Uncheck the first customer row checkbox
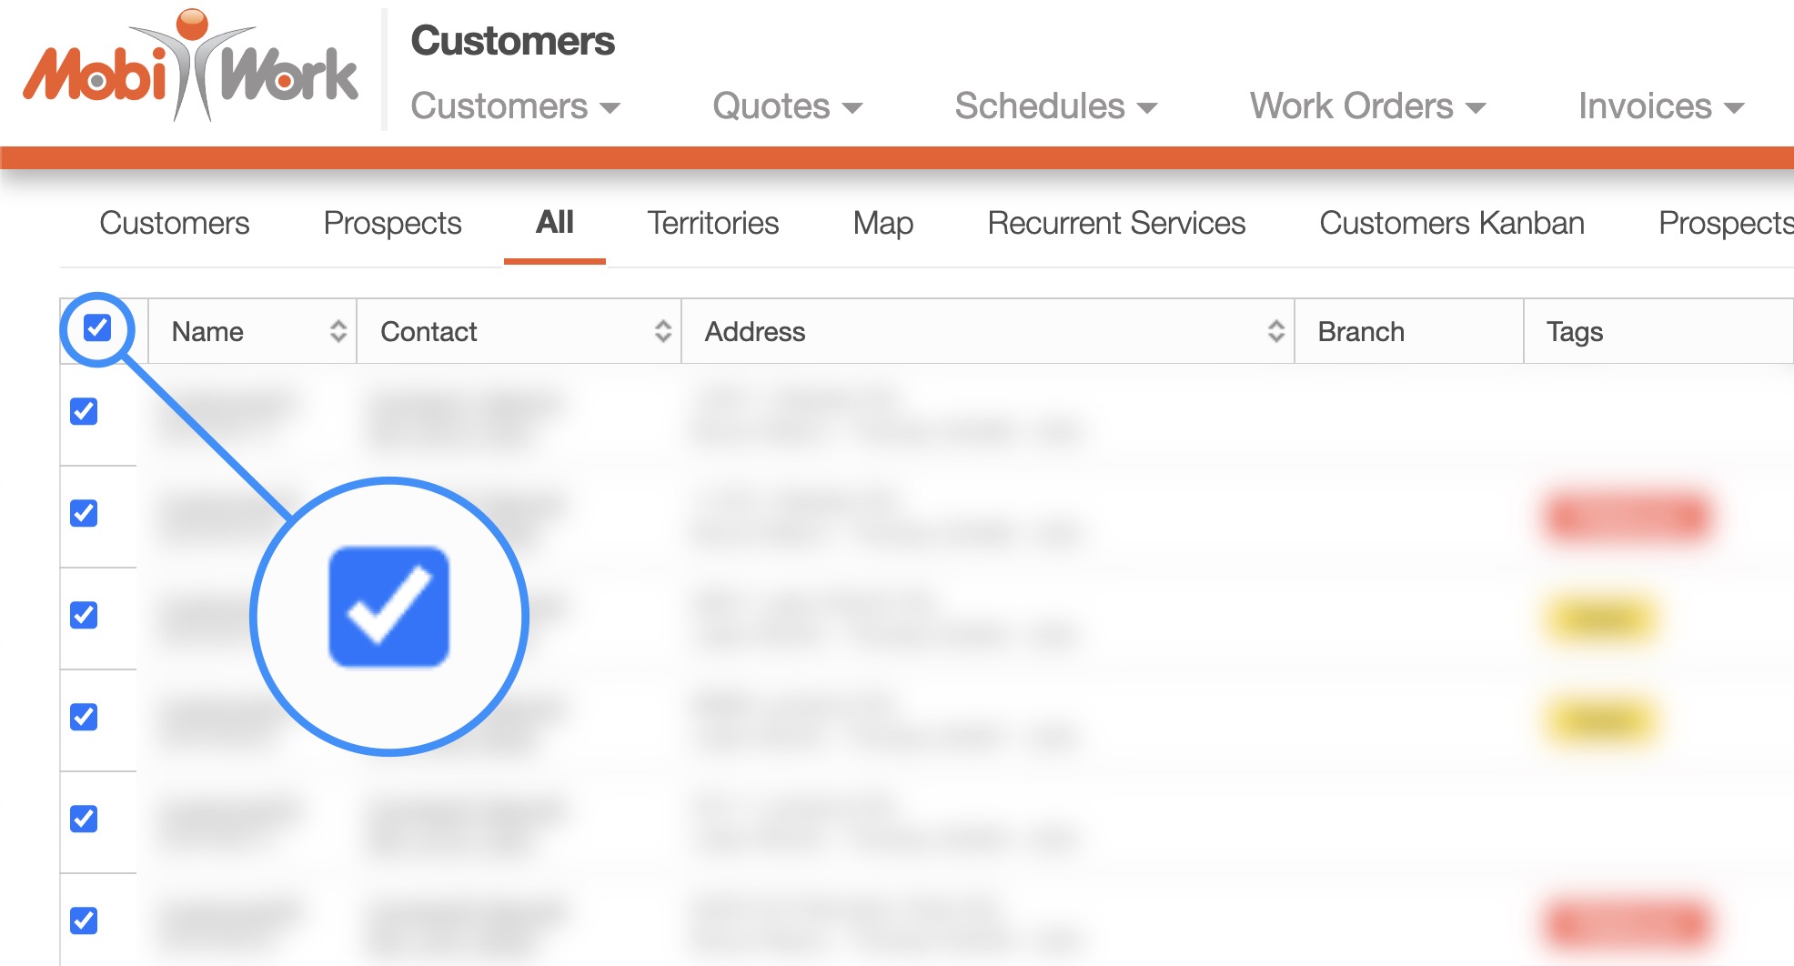1794x966 pixels. 84,411
